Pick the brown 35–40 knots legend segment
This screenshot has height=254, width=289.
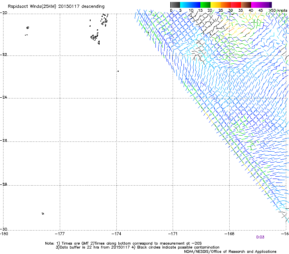pos(246,5)
